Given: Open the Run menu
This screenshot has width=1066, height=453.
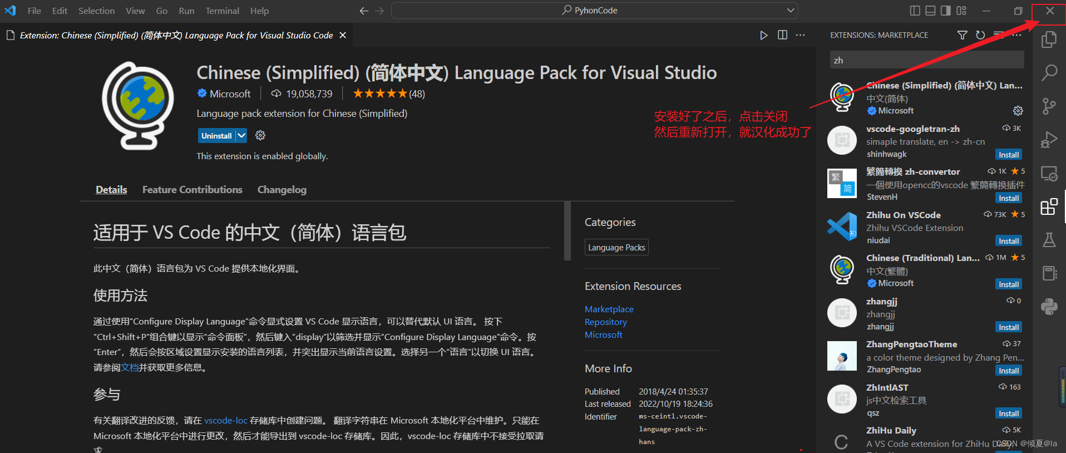Looking at the screenshot, I should click(186, 11).
